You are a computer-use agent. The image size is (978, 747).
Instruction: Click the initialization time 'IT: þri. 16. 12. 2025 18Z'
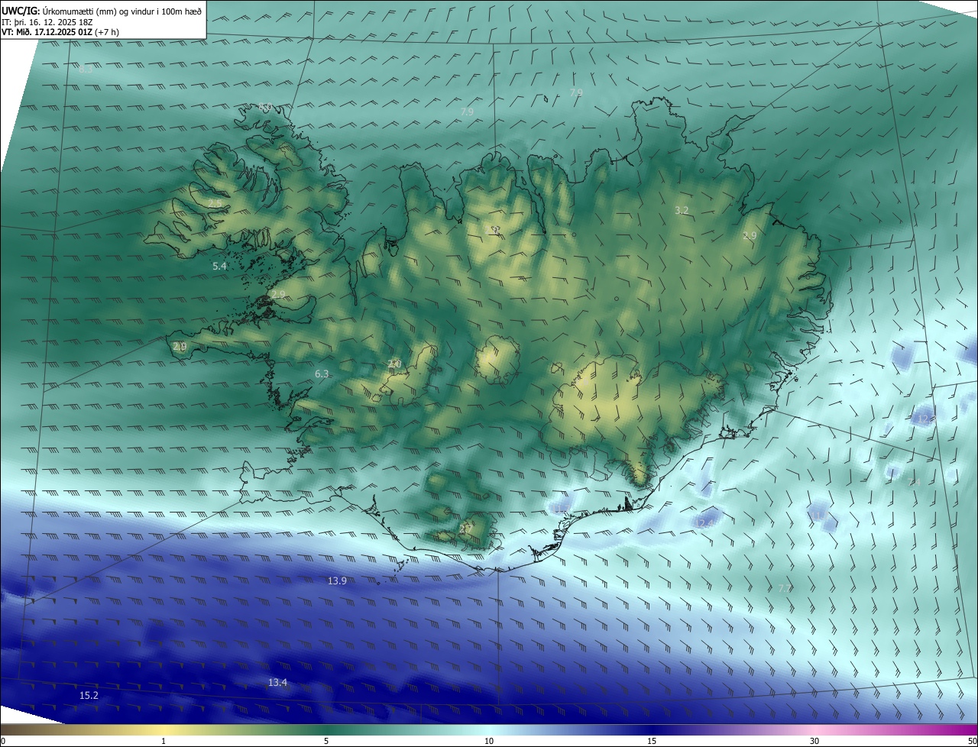pyautogui.click(x=47, y=22)
